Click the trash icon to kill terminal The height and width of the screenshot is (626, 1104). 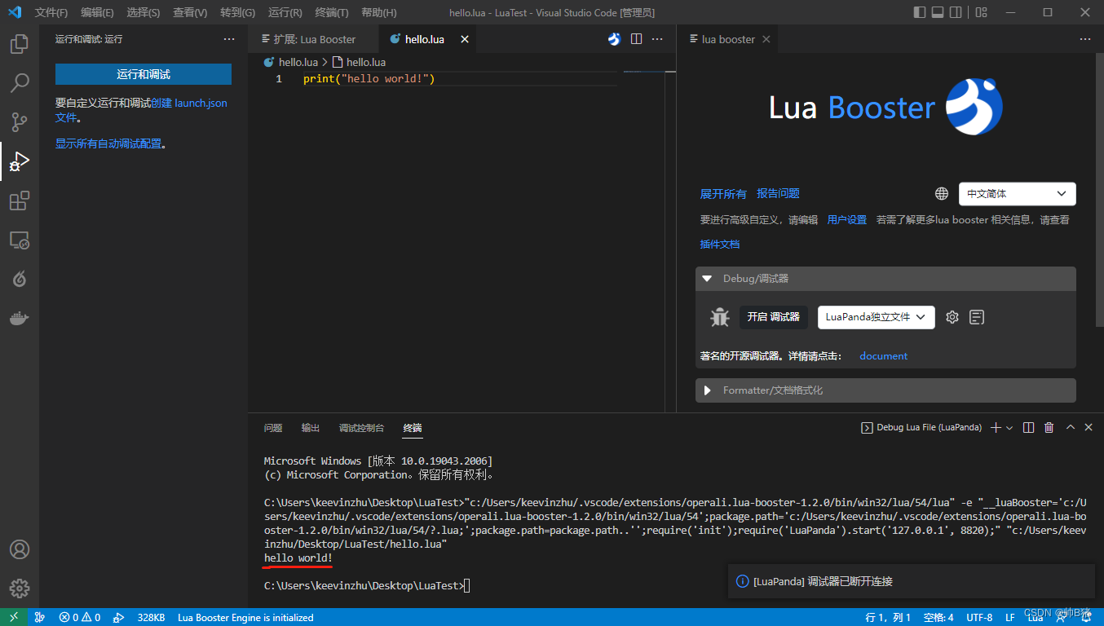pyautogui.click(x=1049, y=427)
